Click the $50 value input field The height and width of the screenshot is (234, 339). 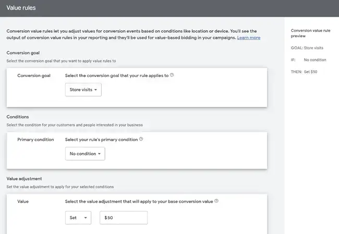(x=123, y=218)
